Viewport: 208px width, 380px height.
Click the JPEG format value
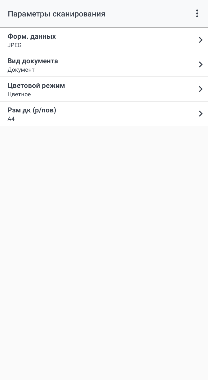pos(14,45)
